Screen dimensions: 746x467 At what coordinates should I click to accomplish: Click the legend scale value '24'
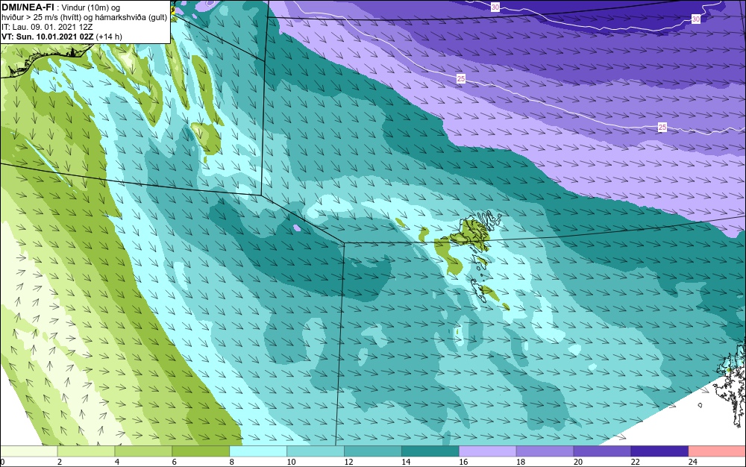[x=693, y=462]
